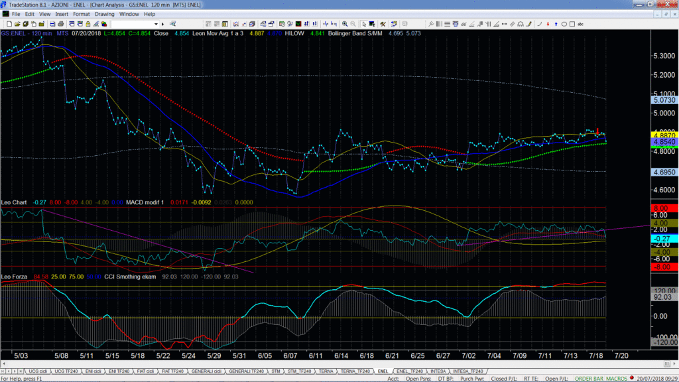Switch to the ENEL_TF240 tab
This screenshot has height=382, width=679.
click(410, 371)
